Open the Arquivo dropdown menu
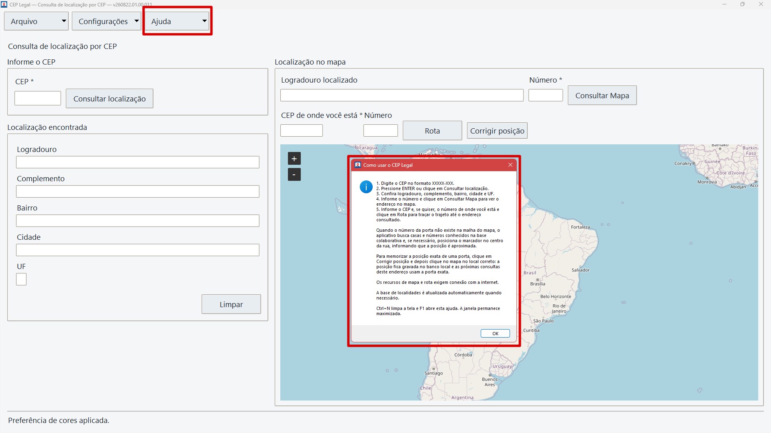The width and height of the screenshot is (771, 433). click(36, 21)
